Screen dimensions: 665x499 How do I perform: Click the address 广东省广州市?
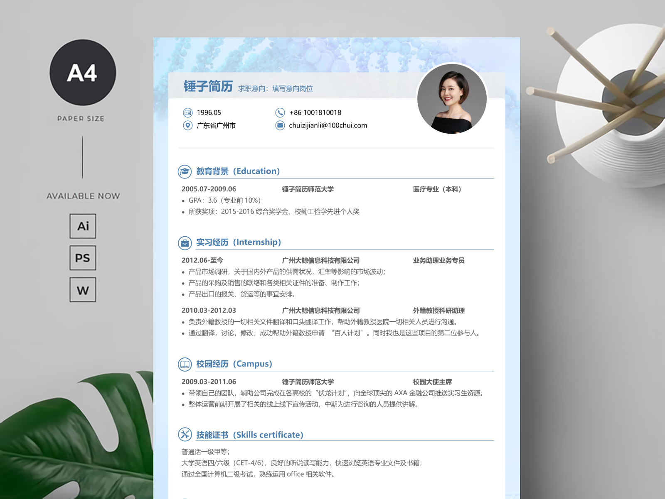[x=216, y=125]
